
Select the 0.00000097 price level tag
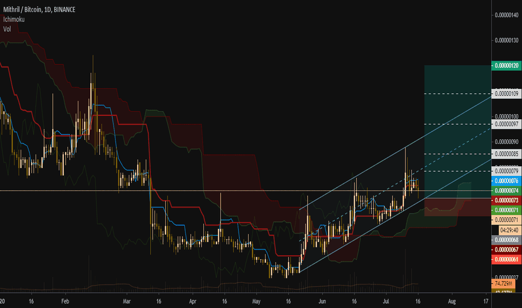[x=506, y=124]
